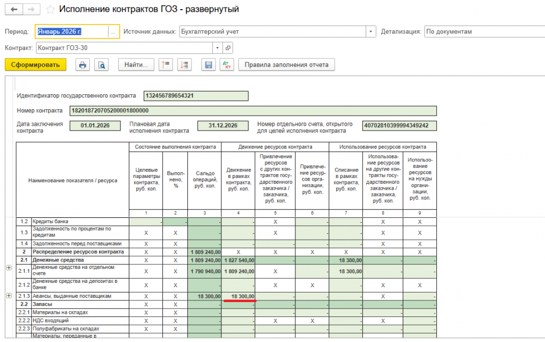This screenshot has width=545, height=342.
Task: Expand all report groups icon
Action: pyautogui.click(x=185, y=64)
